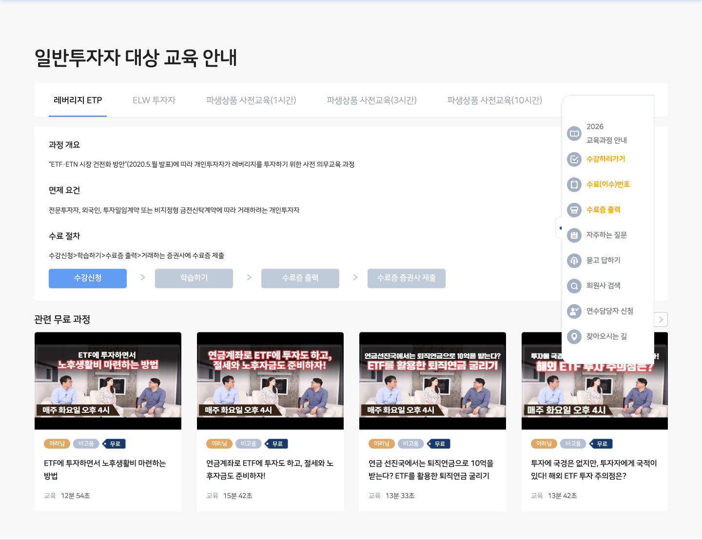Click the 수료증 출력 step button
This screenshot has width=702, height=540.
[x=300, y=278]
